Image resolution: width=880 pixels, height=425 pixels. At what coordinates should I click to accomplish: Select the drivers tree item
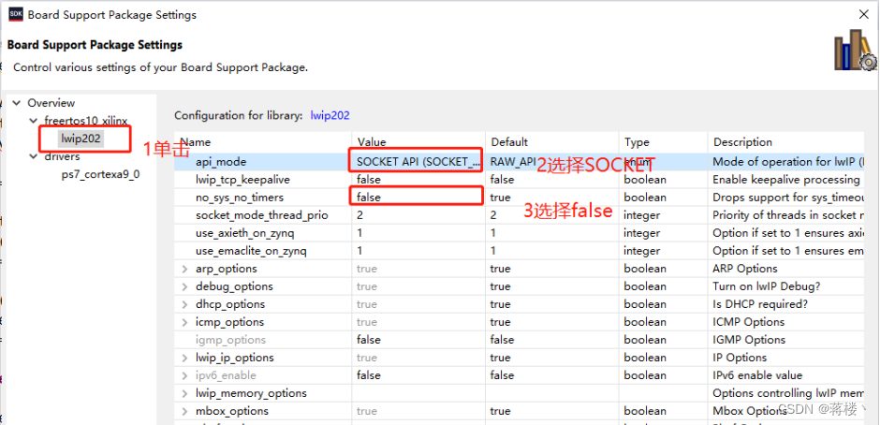63,156
